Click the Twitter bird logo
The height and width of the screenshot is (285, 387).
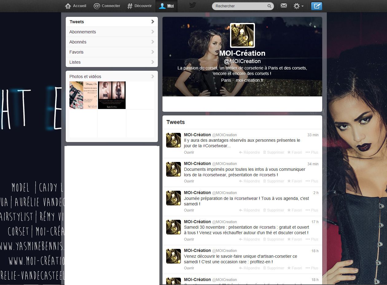pos(193,6)
